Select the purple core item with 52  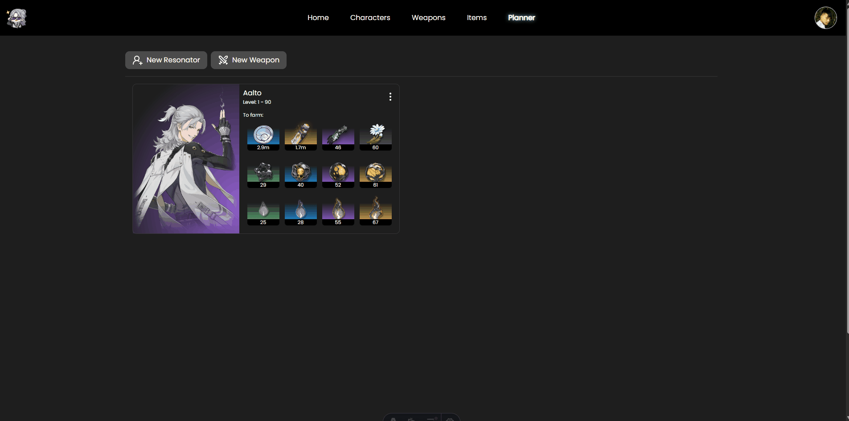(338, 174)
